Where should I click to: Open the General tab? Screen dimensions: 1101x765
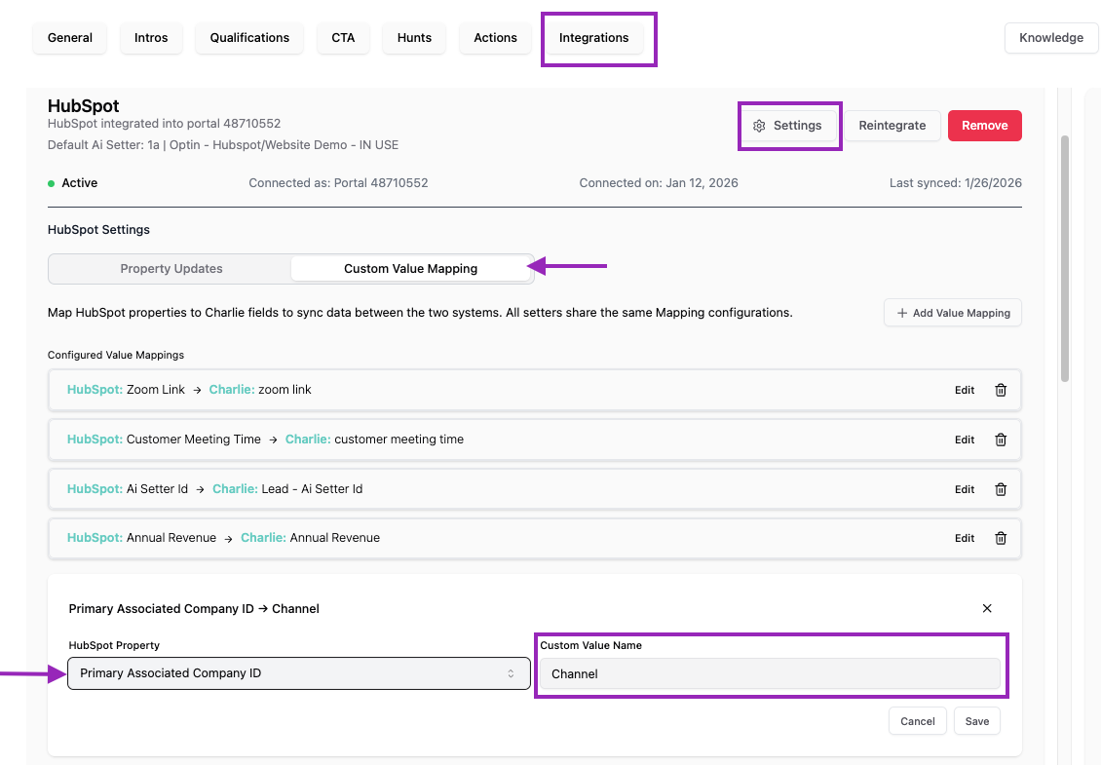(x=69, y=38)
